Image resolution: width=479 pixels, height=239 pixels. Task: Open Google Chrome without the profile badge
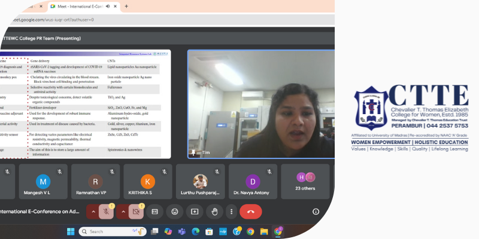coord(250,232)
